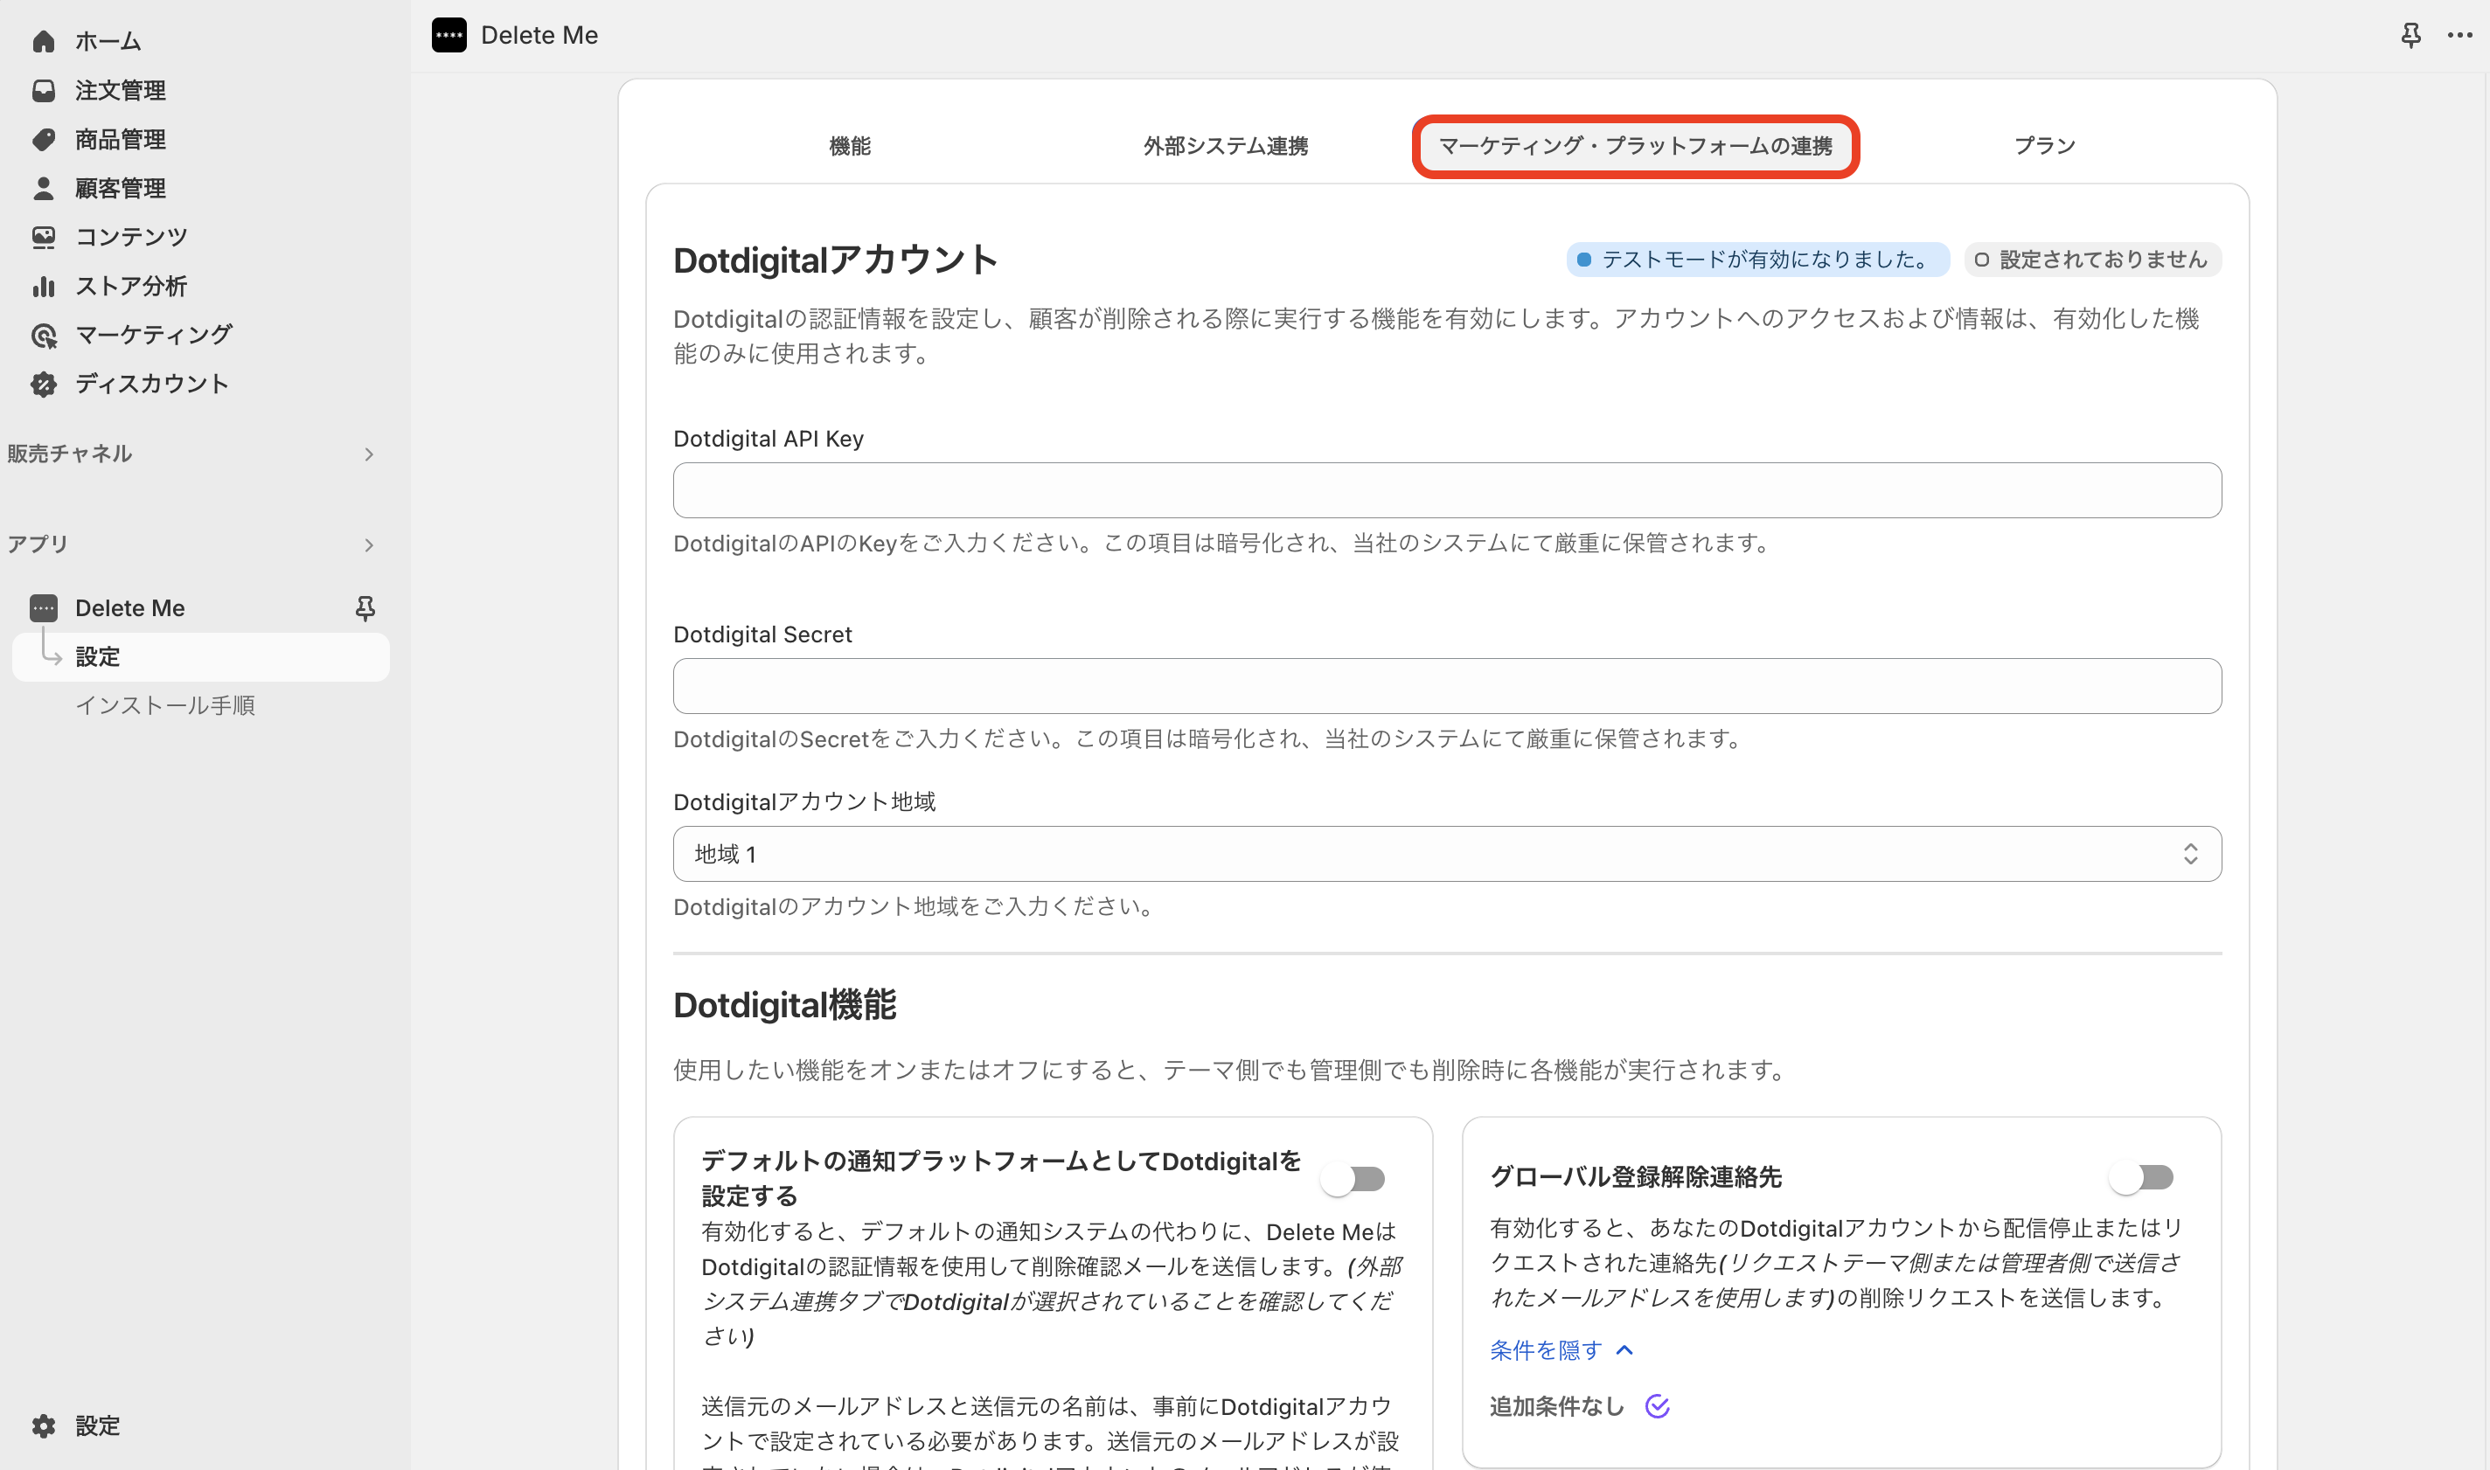Viewport: 2490px width, 1470px height.
Task: Click the マーケティング target icon
Action: click(x=44, y=335)
